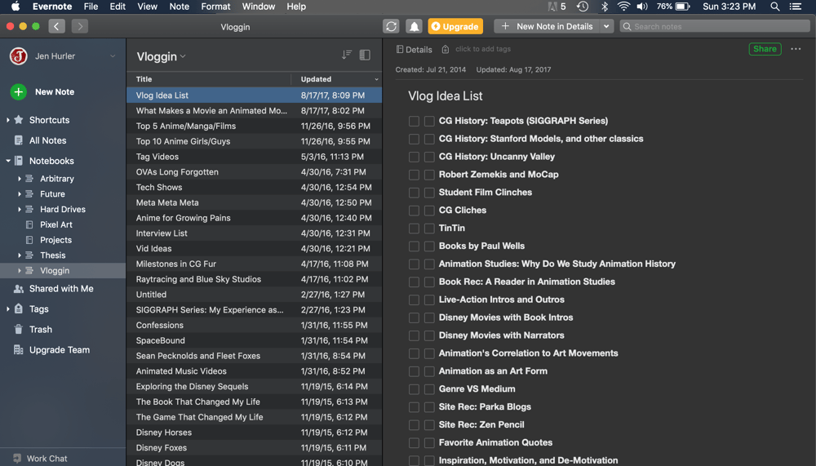Open Shared with Me section

[x=61, y=288]
